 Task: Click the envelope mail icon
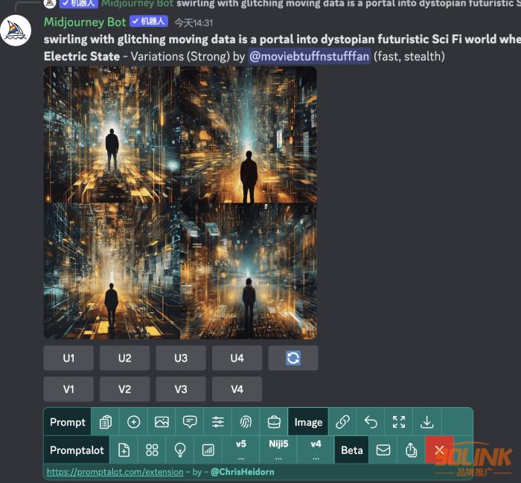383,450
